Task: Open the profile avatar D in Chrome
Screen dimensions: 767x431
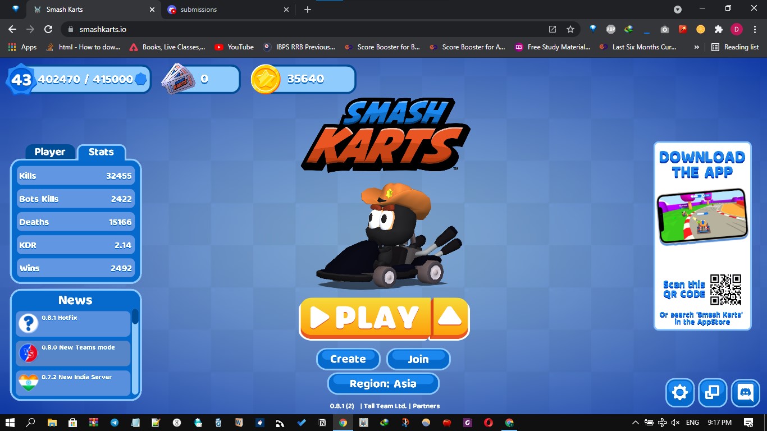Action: click(x=736, y=29)
